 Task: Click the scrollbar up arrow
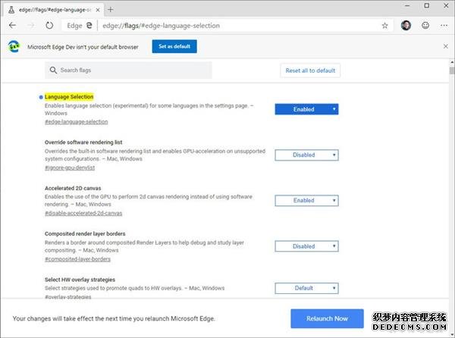(x=452, y=62)
